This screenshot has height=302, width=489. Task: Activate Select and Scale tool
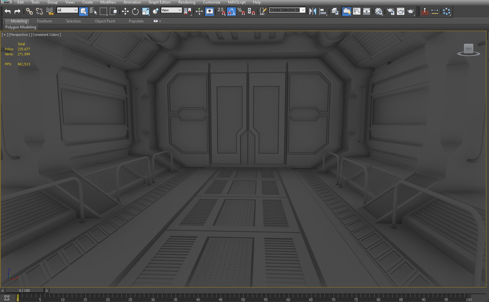click(x=146, y=11)
